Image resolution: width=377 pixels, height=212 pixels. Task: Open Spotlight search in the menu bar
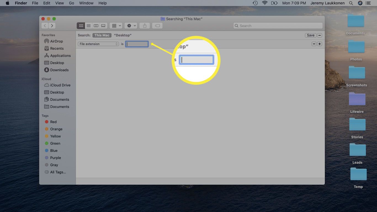[x=351, y=3]
